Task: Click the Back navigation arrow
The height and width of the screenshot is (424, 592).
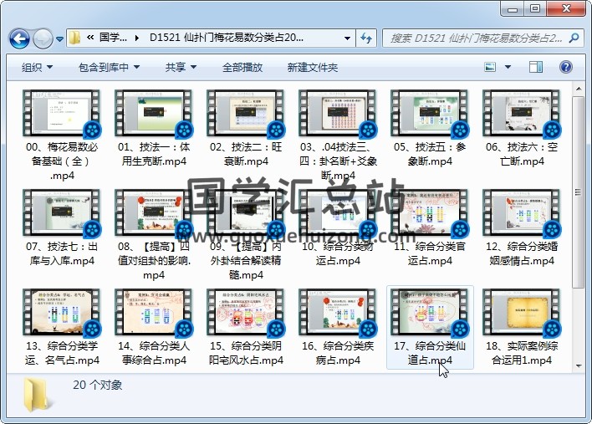Action: tap(20, 38)
